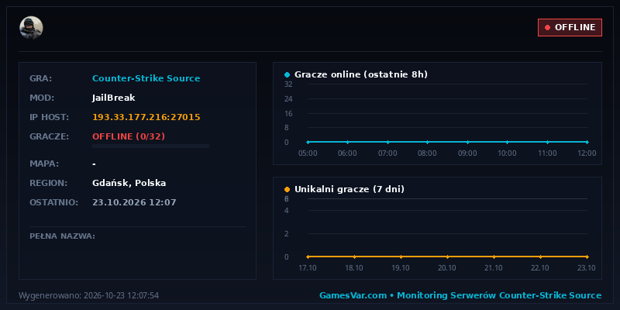Click the 17.10 x-axis date label
The height and width of the screenshot is (310, 620).
click(x=308, y=267)
